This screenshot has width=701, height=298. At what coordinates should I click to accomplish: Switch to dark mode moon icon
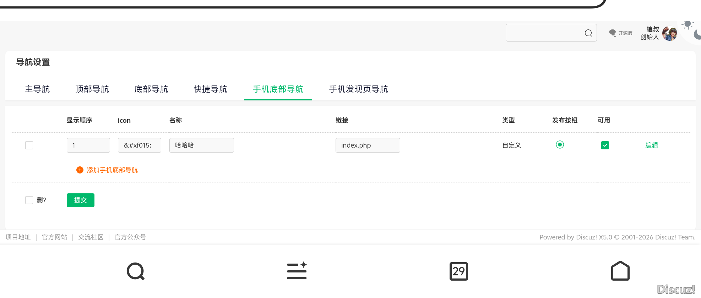698,34
